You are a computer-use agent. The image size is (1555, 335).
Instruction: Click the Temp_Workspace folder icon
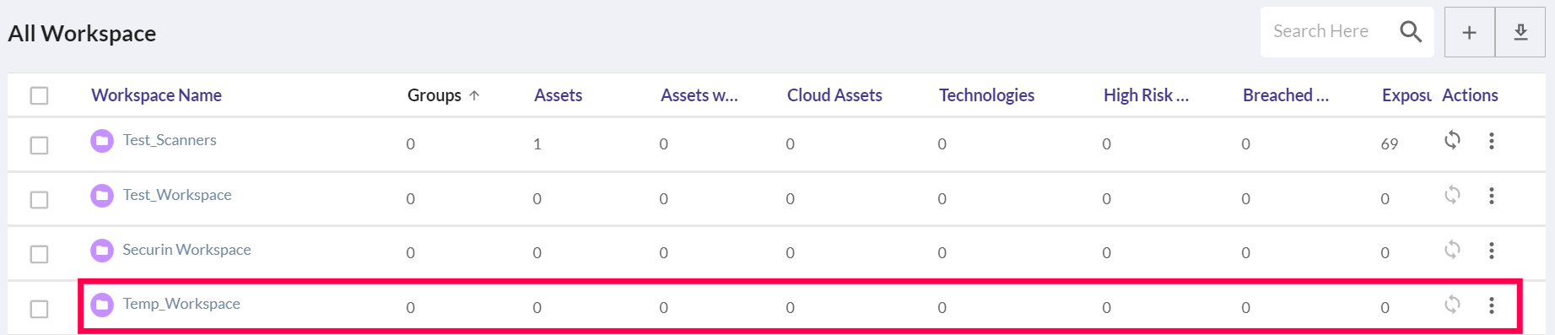point(102,305)
